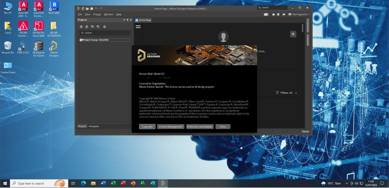389x188 pixels.
Task: Click the Projects panel Search field
Action: (105, 33)
